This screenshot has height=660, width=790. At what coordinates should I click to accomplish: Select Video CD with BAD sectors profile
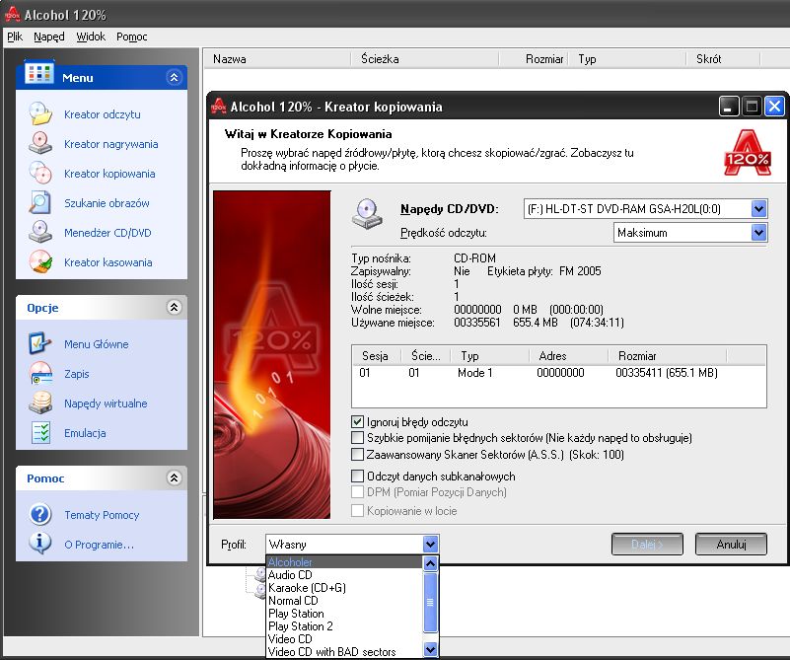pos(344,651)
